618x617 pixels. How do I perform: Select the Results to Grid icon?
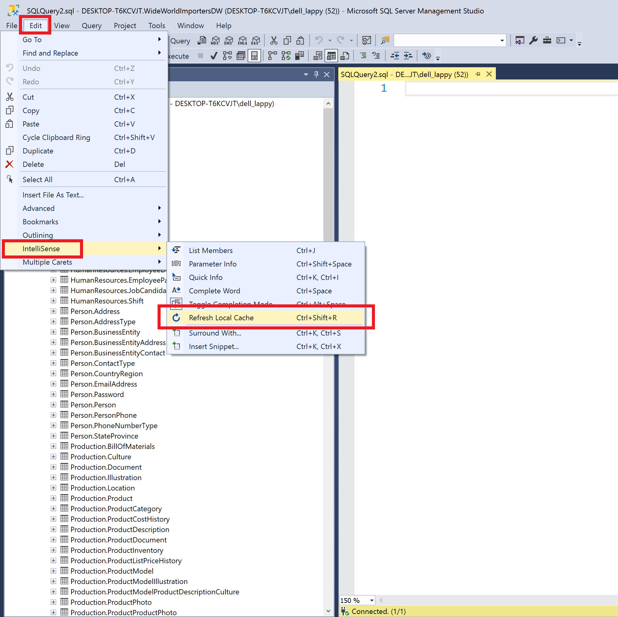[x=331, y=55]
